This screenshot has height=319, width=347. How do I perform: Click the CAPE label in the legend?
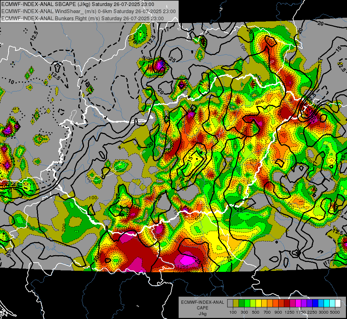[202, 308]
